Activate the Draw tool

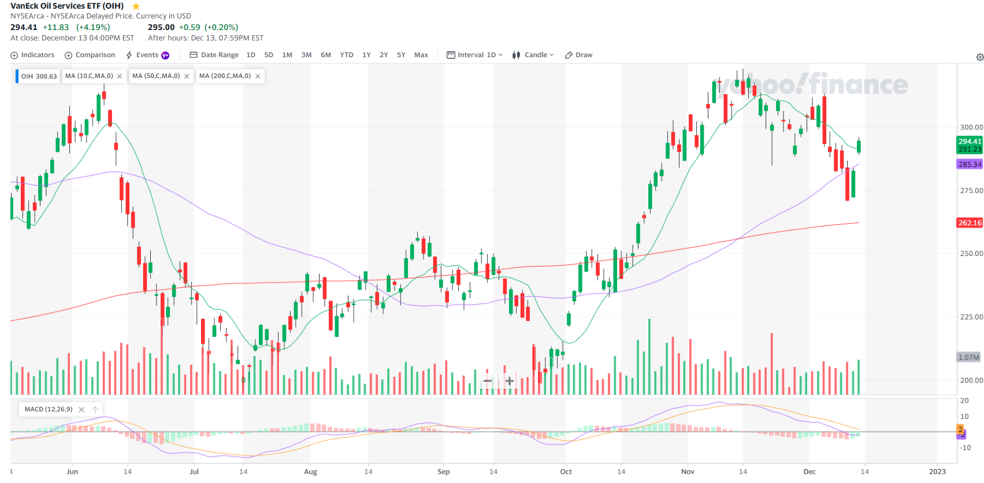[578, 55]
